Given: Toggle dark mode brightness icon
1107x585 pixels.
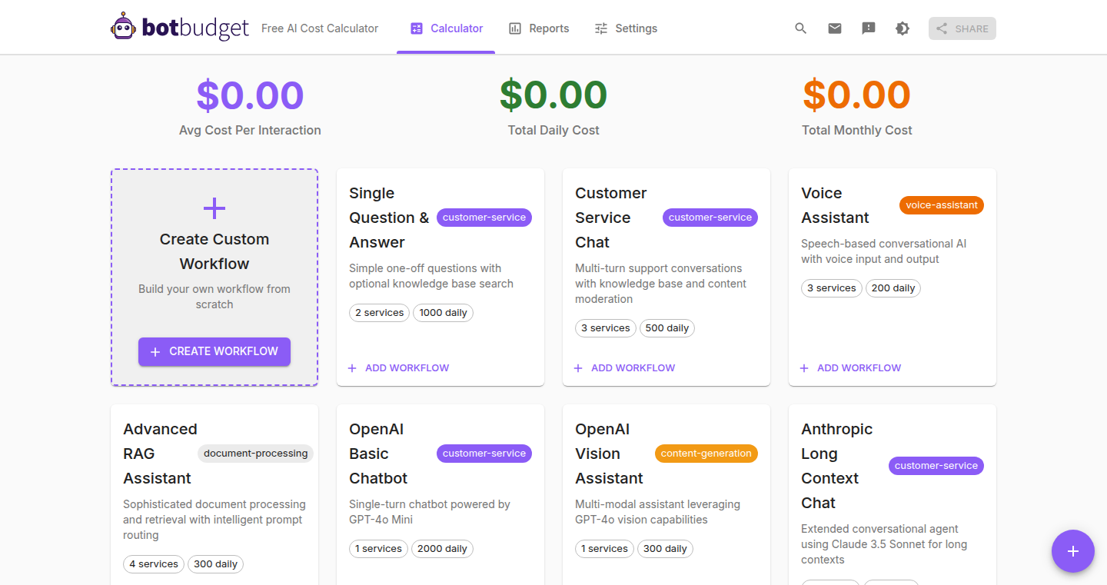Looking at the screenshot, I should 903,28.
